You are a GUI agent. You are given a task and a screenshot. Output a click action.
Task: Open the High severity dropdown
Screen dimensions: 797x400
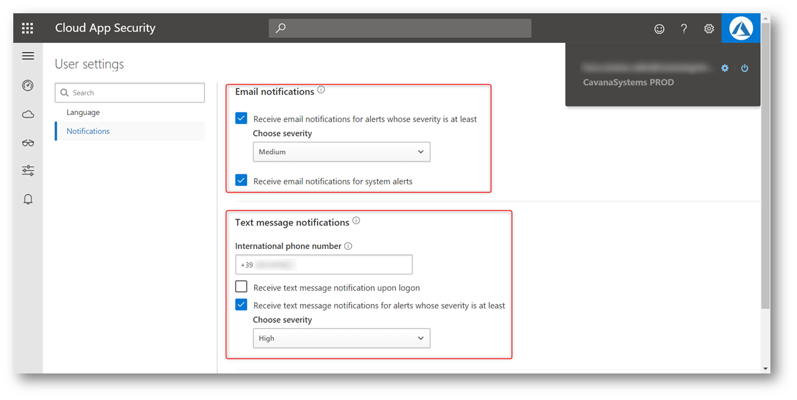coord(342,338)
